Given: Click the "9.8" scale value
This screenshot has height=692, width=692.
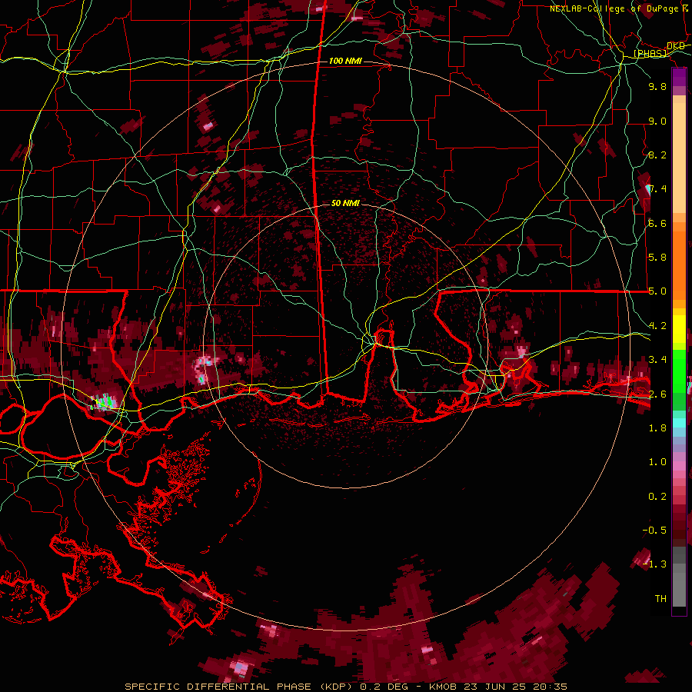Looking at the screenshot, I should [657, 86].
